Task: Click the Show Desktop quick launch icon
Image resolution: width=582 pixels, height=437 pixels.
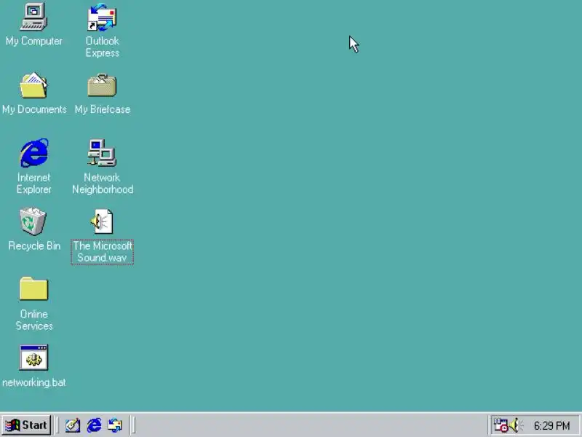Action: tap(72, 425)
